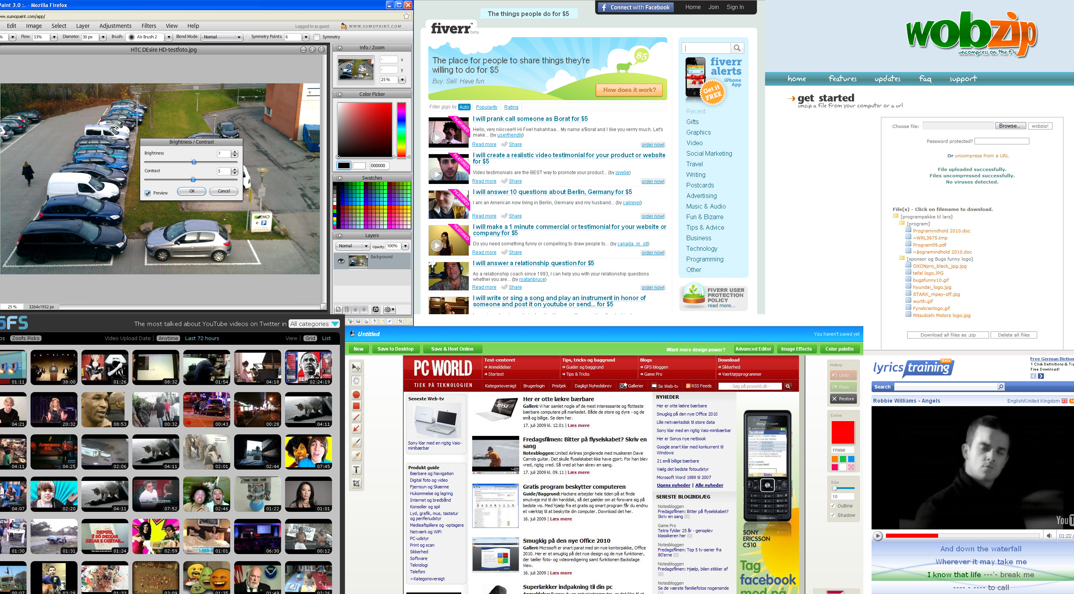Screen dimensions: 1074x594
Task: Select the crop tool in Aviary editor
Action: [x=356, y=484]
